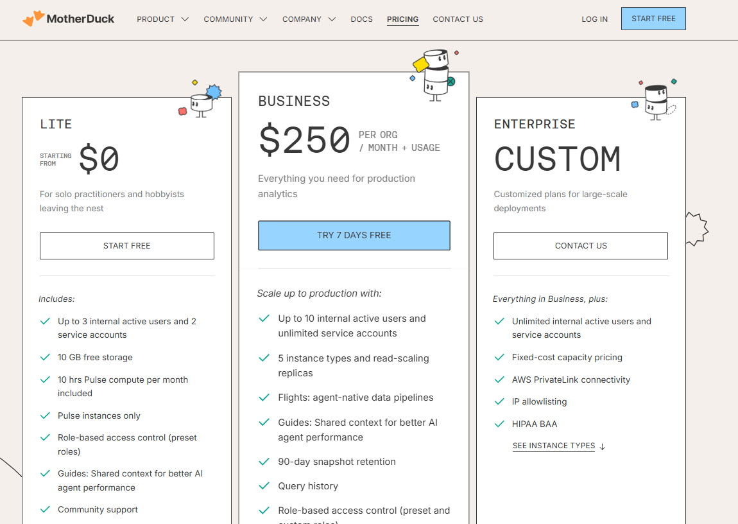This screenshot has width=738, height=524.
Task: Click the Enterprise plan heading
Action: pos(535,125)
